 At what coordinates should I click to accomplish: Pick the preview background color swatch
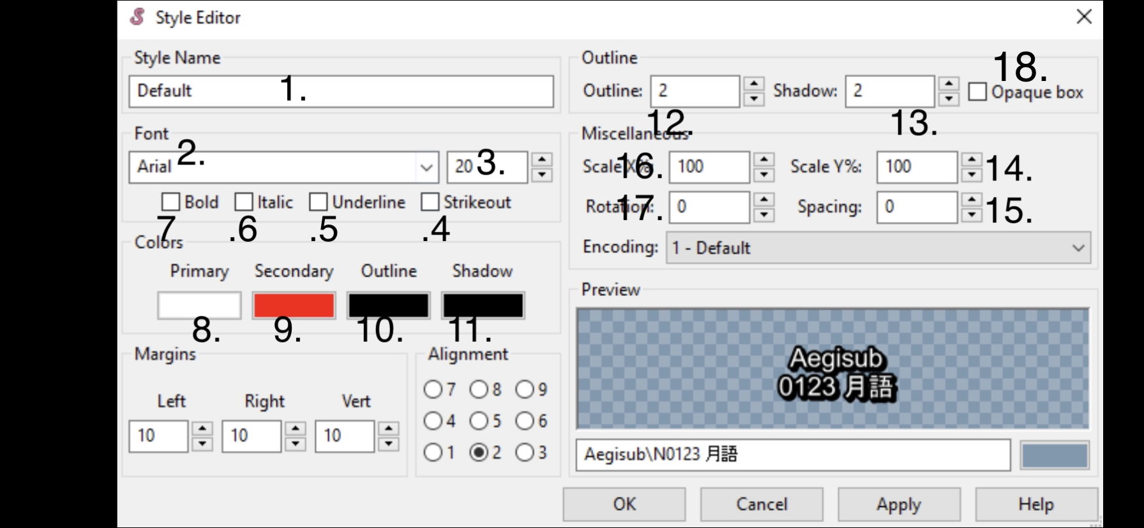coord(1054,455)
